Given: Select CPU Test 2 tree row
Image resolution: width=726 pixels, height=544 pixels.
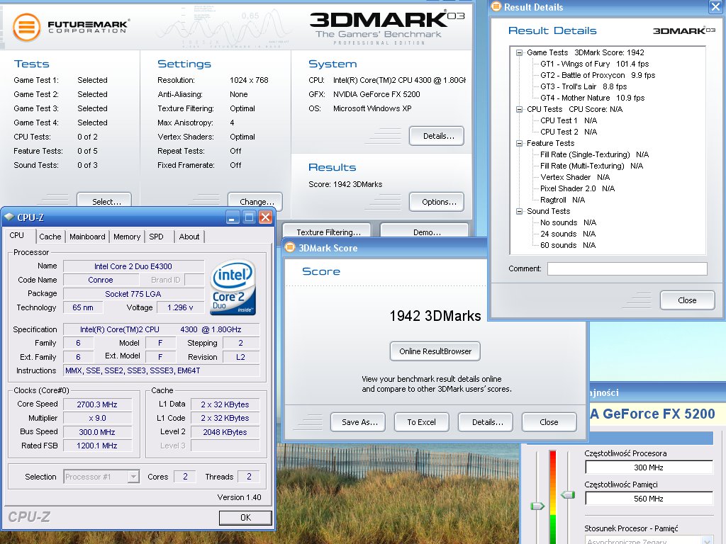Looking at the screenshot, I should click(x=569, y=132).
